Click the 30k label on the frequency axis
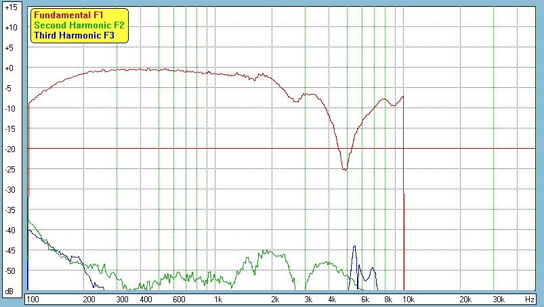Image resolution: width=544 pixels, height=307 pixels. [498, 299]
